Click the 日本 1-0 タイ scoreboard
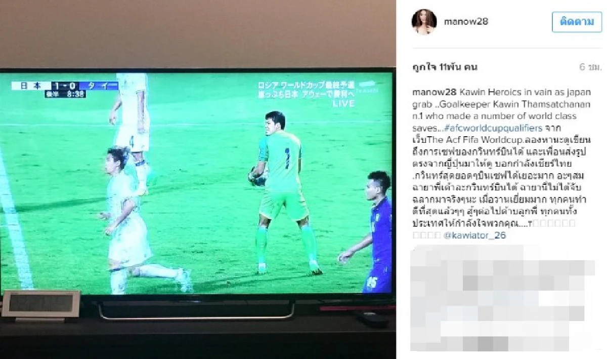 (65, 86)
